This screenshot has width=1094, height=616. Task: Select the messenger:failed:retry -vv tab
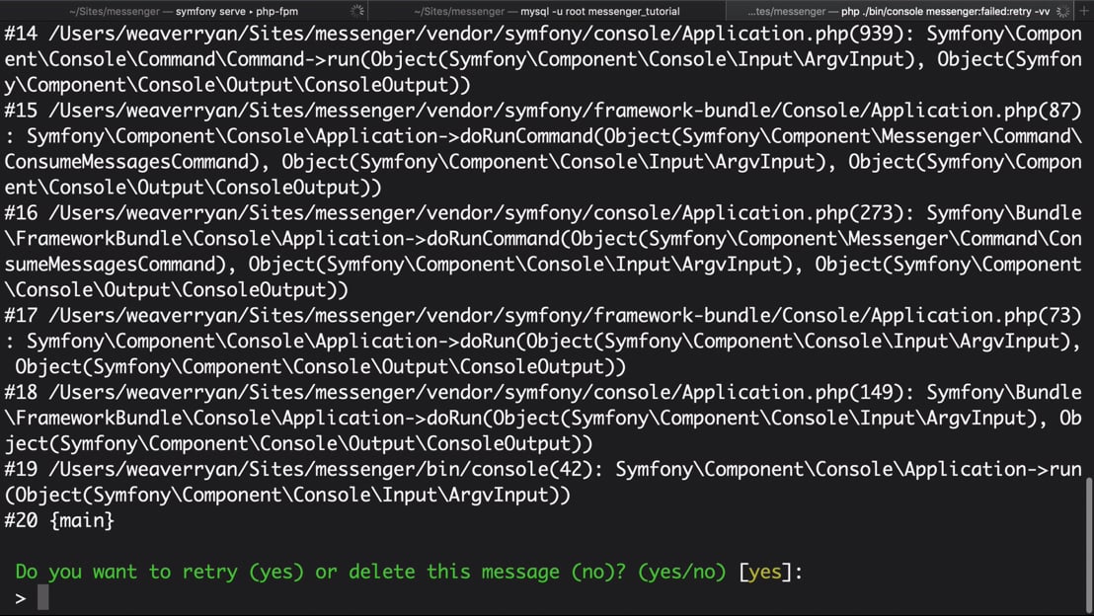coord(899,11)
